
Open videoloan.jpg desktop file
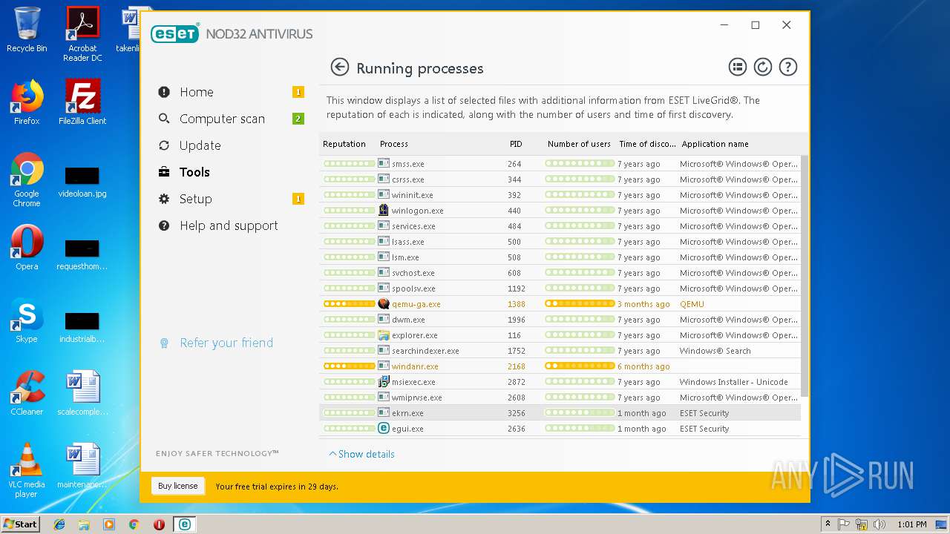(x=82, y=181)
